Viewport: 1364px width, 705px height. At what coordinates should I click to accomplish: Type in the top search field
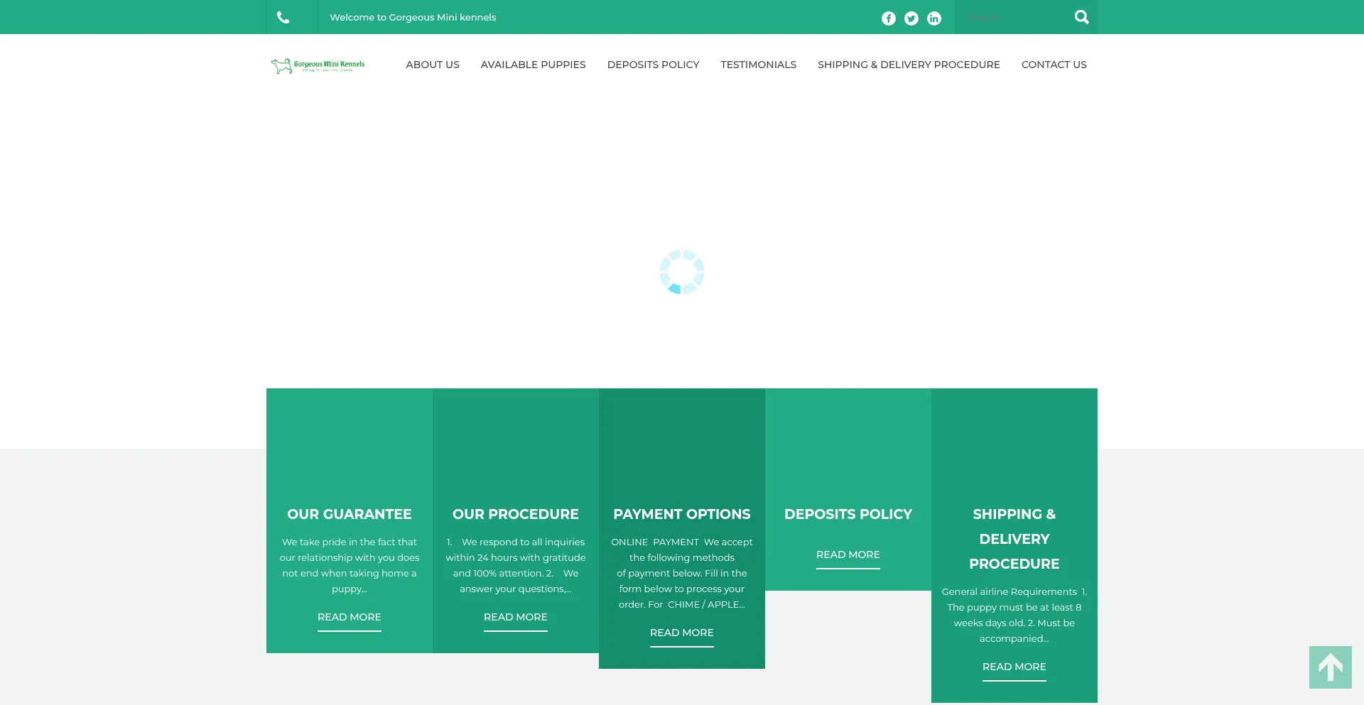[1012, 17]
